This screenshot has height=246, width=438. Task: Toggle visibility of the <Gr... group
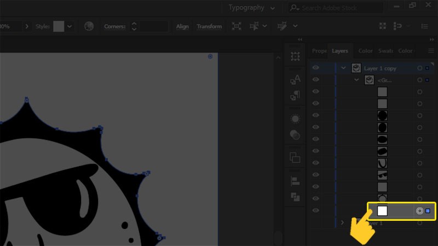[x=316, y=80]
